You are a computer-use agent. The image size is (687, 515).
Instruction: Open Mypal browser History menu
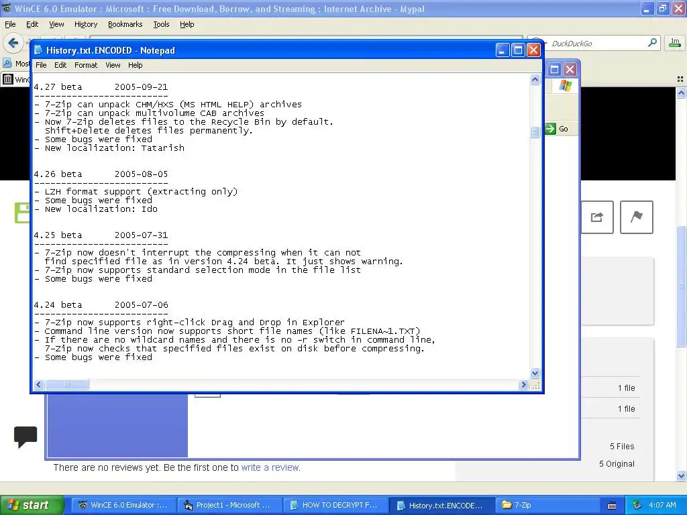click(86, 25)
